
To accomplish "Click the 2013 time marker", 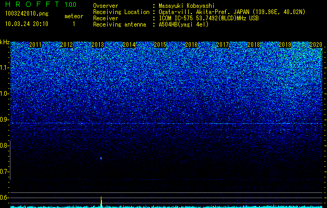I will click(98, 45).
